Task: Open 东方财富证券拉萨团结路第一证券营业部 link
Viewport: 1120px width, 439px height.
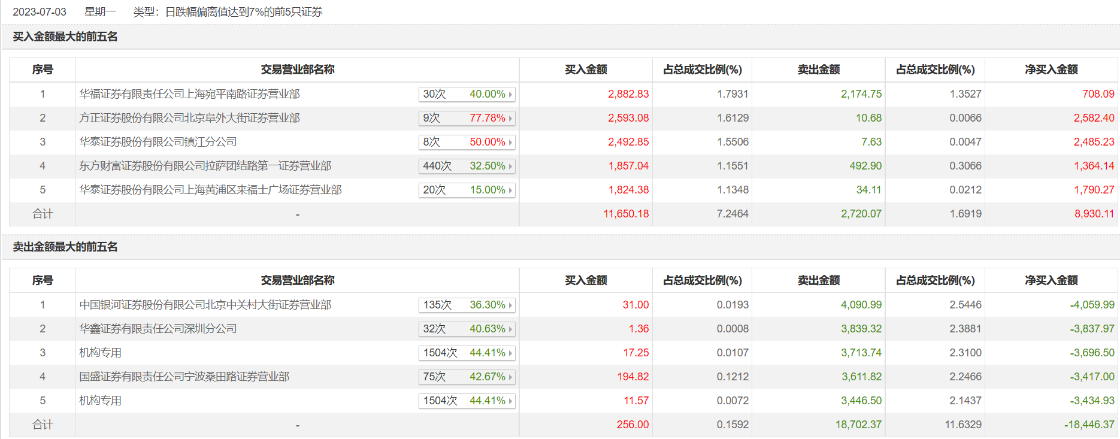Action: tap(205, 166)
